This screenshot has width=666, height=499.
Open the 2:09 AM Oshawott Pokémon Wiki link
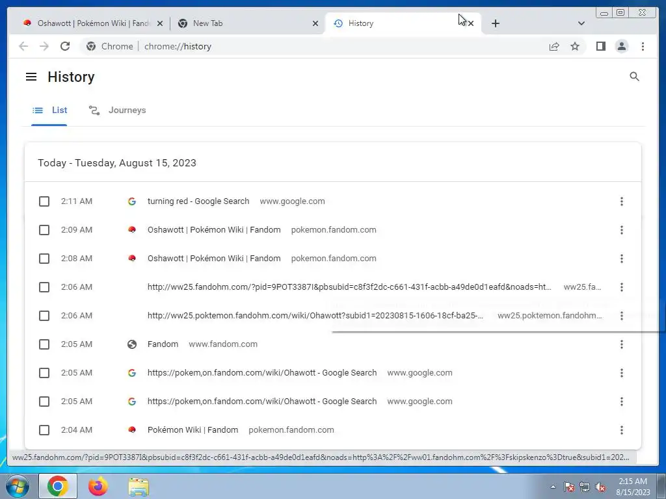tap(214, 230)
